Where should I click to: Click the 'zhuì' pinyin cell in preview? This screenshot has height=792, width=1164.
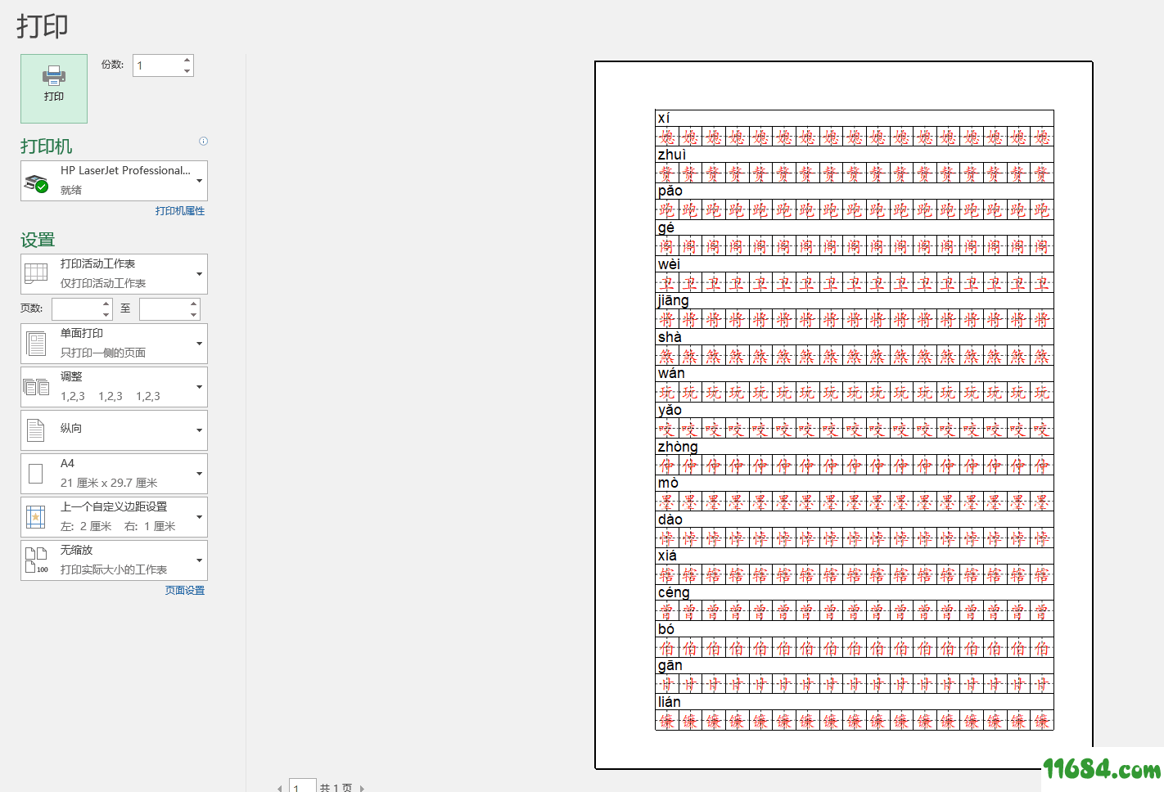coord(855,155)
